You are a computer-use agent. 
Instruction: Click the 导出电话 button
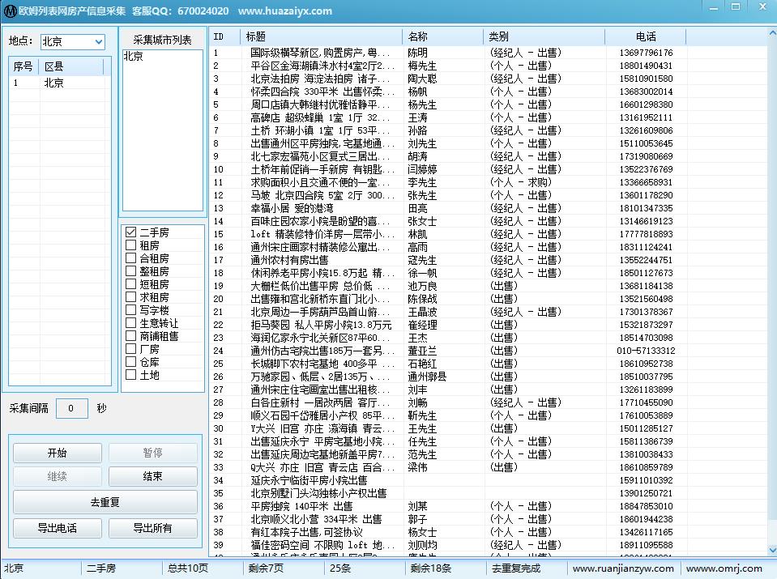[x=58, y=528]
